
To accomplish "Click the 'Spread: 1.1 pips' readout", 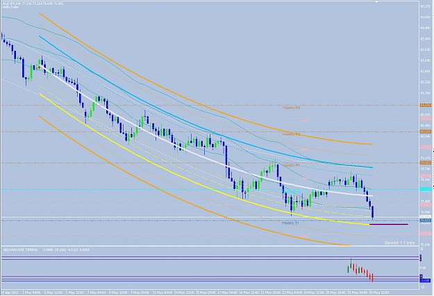I will click(x=399, y=242).
